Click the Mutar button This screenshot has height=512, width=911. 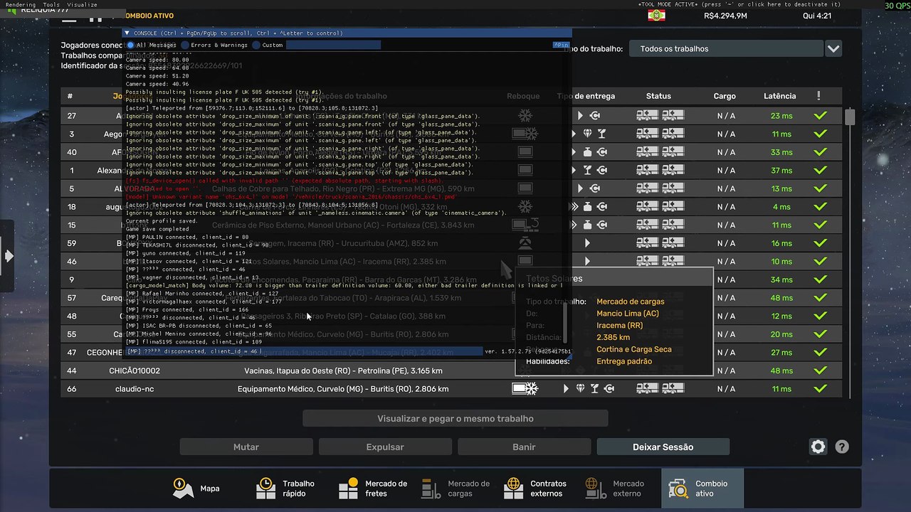point(246,447)
